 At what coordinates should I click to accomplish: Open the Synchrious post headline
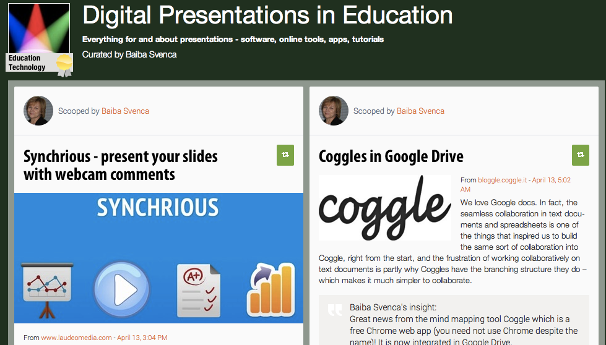(121, 165)
